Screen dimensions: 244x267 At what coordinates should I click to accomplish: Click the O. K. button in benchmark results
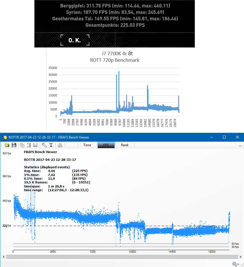[75, 40]
